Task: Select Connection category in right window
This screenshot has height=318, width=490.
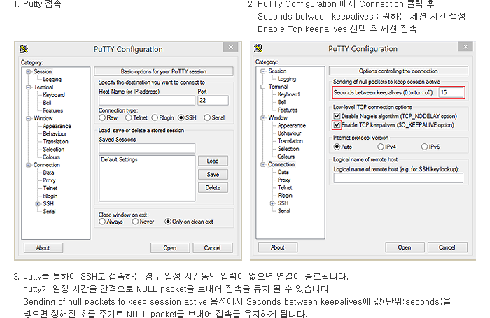Action: click(281, 164)
